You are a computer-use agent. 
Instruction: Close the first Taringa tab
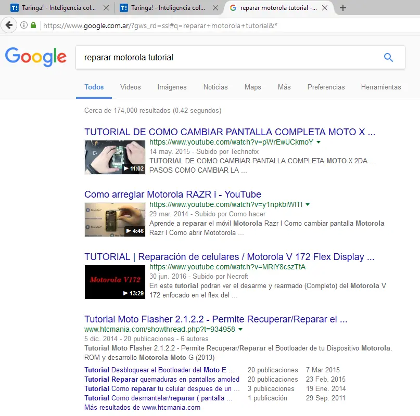106,8
